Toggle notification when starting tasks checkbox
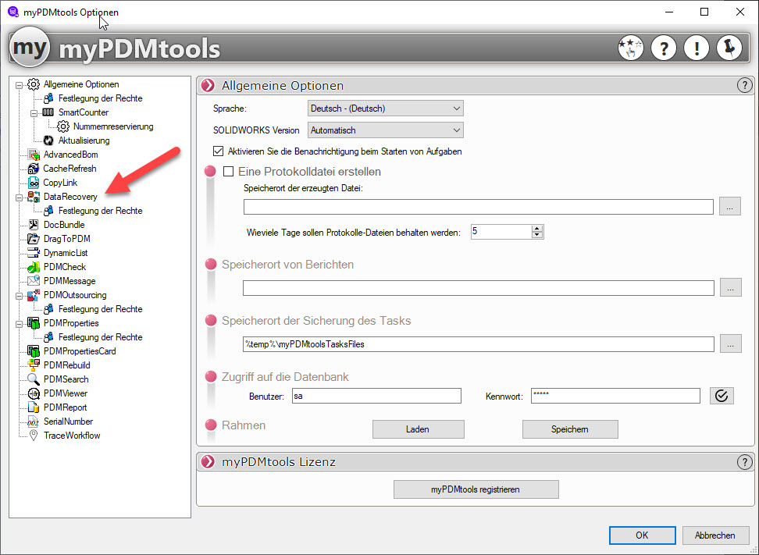 [x=219, y=151]
